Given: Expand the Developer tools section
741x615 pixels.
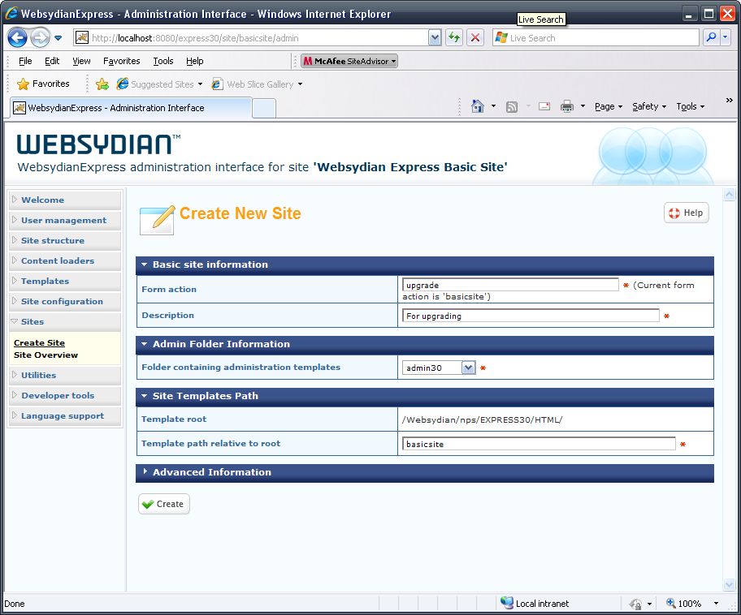Looking at the screenshot, I should point(65,395).
